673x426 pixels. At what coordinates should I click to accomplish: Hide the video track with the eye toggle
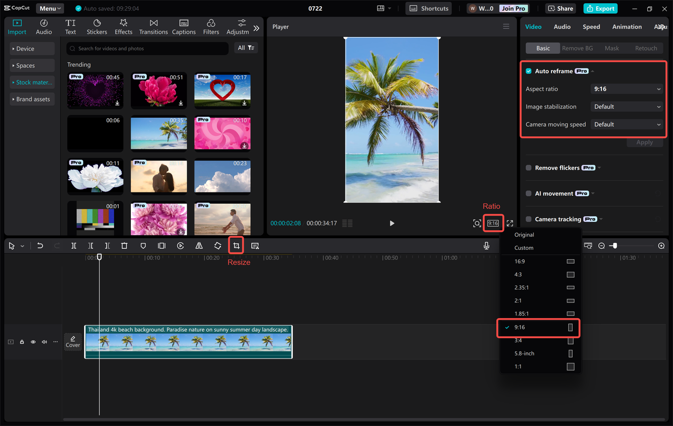33,342
